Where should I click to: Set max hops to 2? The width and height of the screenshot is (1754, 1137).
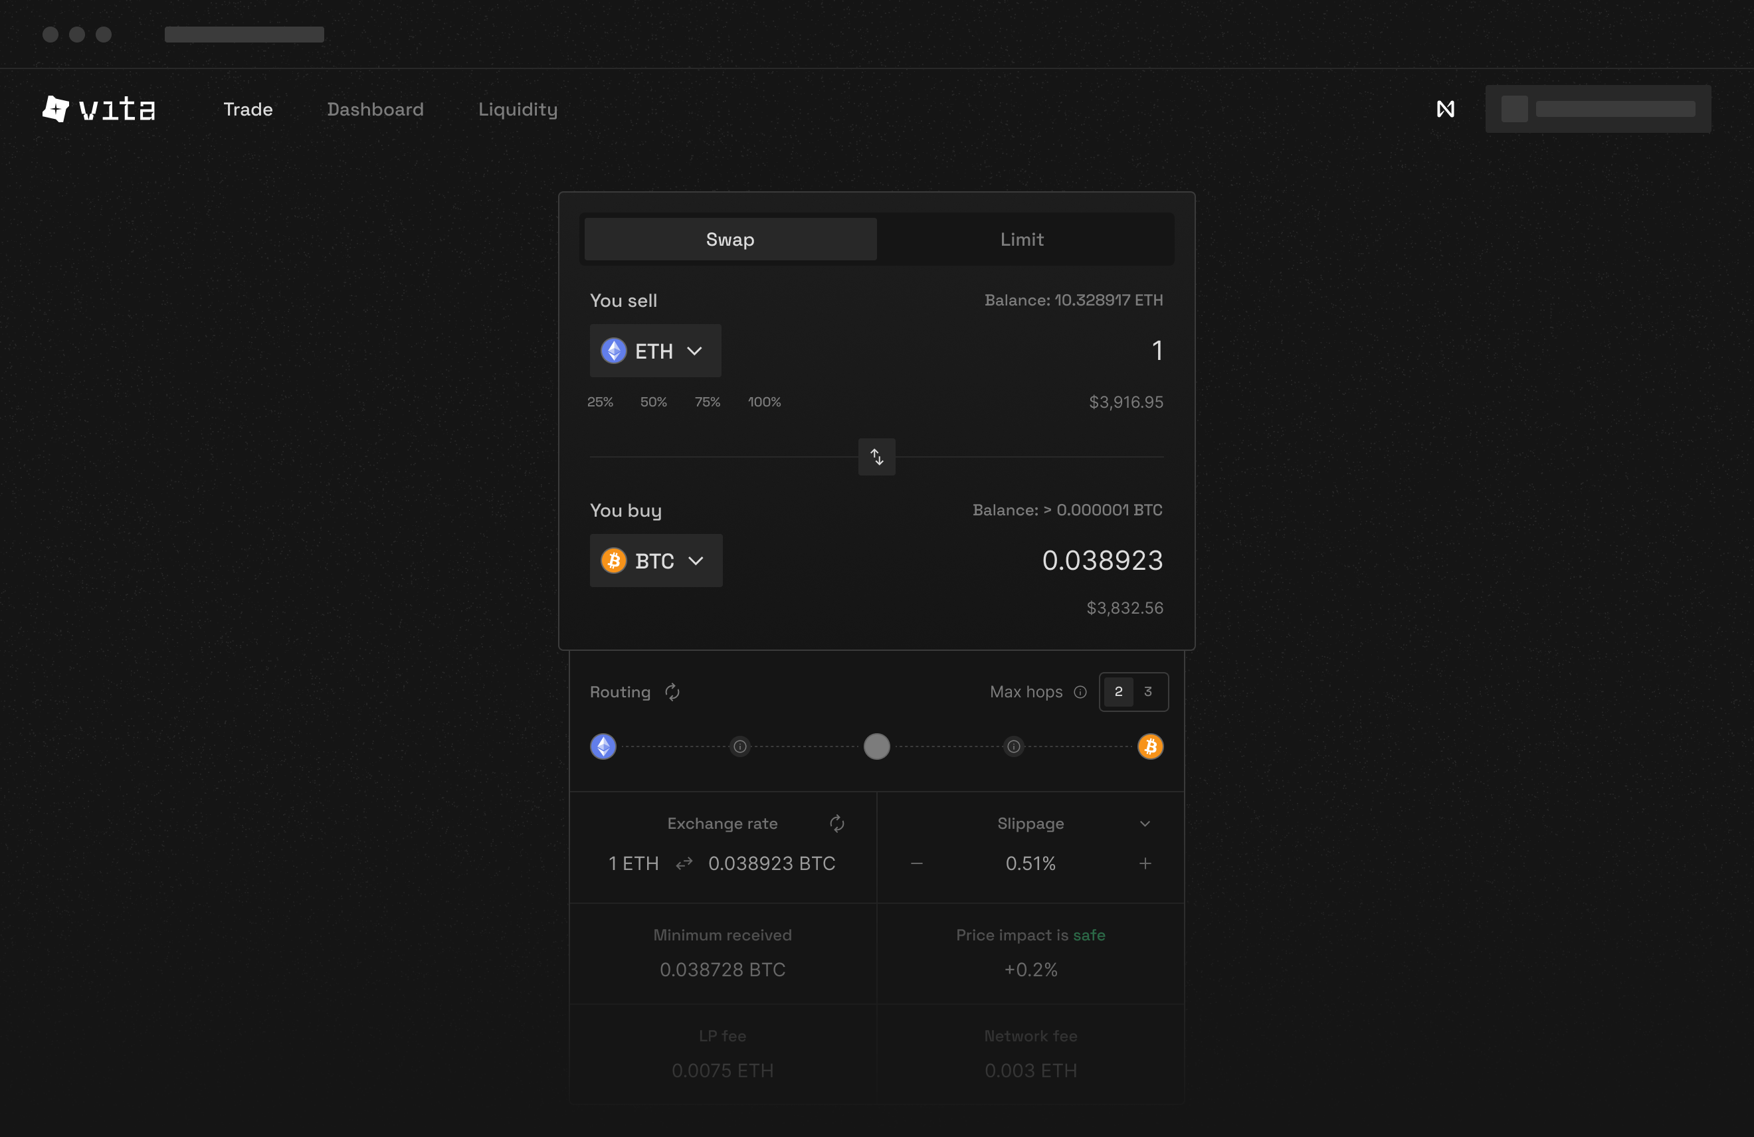point(1118,692)
